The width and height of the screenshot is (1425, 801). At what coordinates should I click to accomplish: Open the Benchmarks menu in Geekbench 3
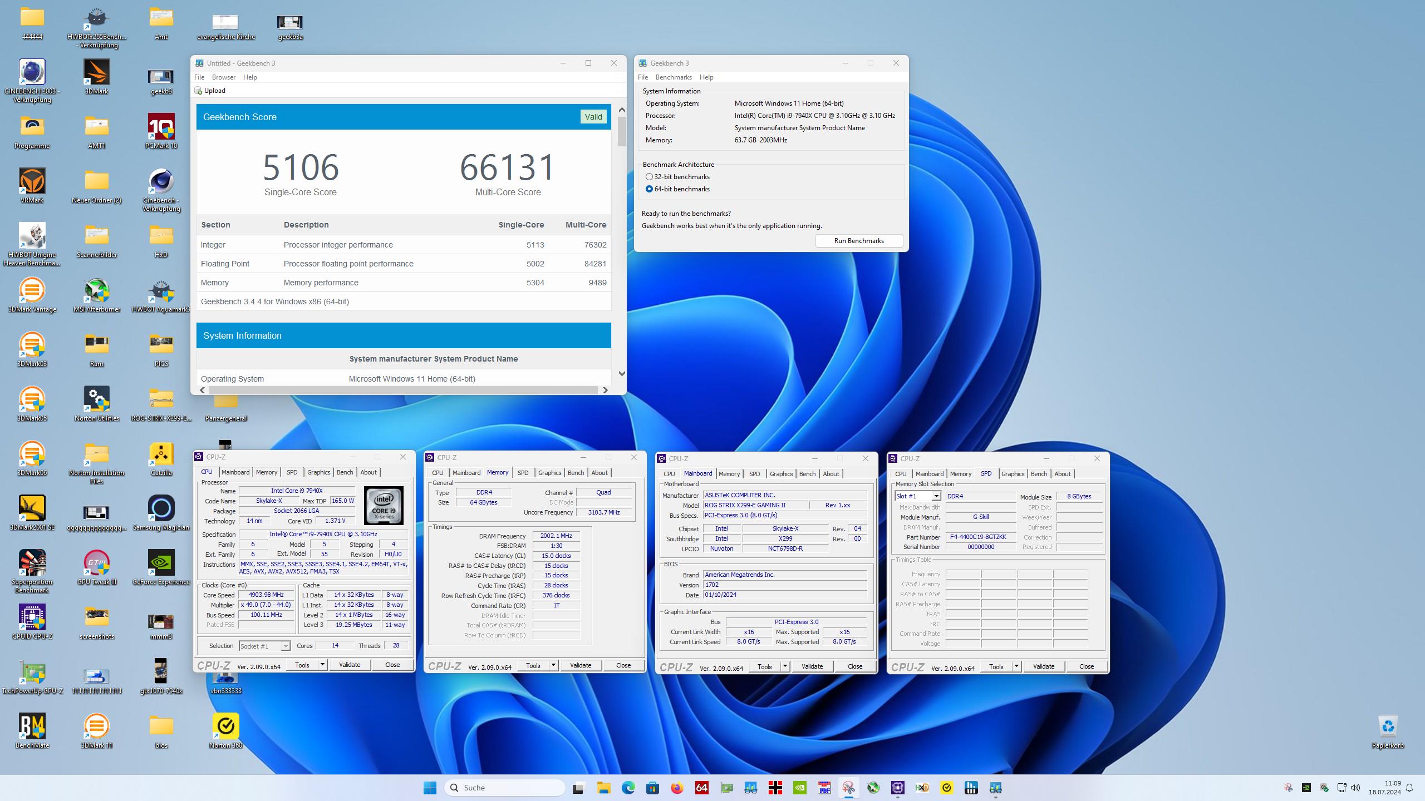point(674,77)
